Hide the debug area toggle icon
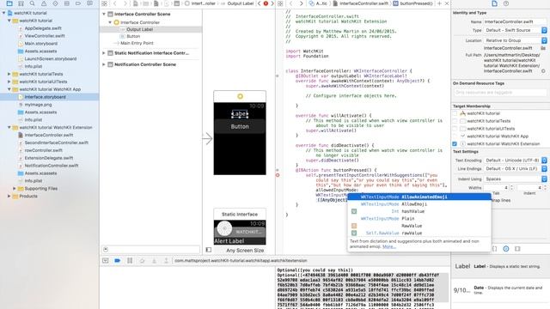 (x=105, y=261)
